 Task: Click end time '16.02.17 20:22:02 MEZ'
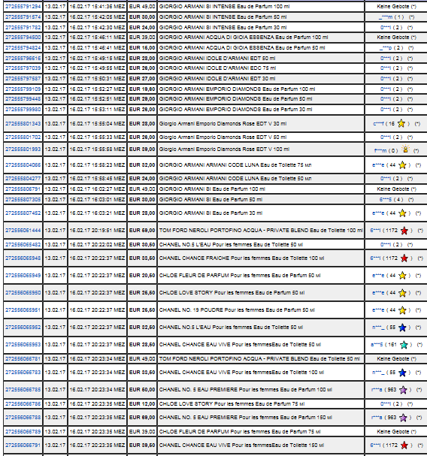pos(97,245)
